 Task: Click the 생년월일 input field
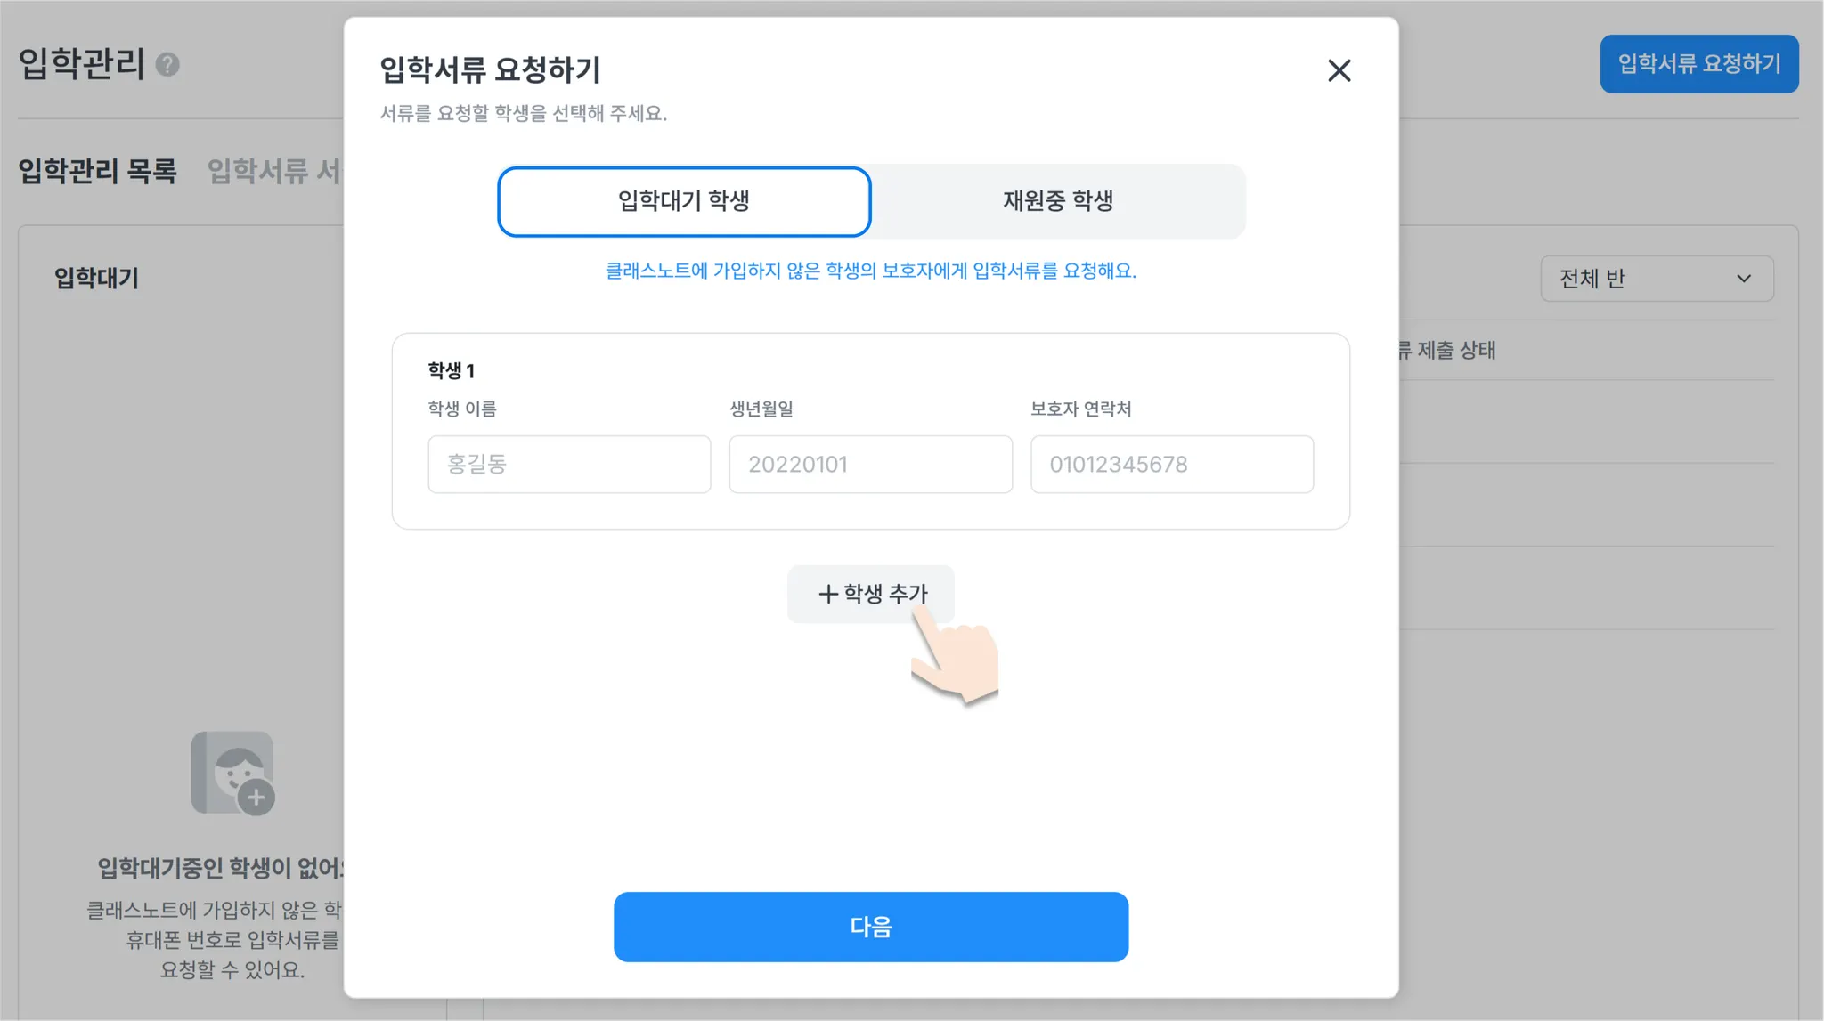pos(870,464)
